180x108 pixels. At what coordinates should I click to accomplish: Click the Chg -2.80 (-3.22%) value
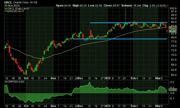click(x=154, y=5)
